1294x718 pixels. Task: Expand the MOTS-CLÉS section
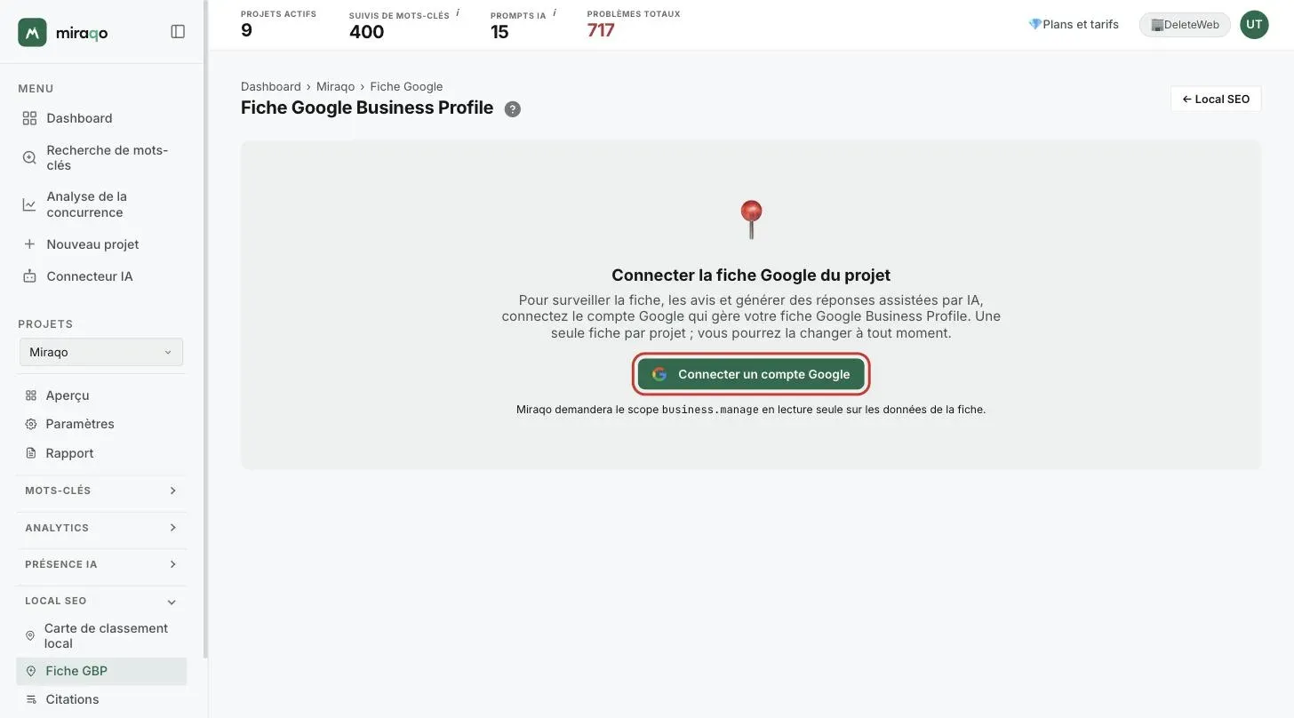(x=101, y=491)
